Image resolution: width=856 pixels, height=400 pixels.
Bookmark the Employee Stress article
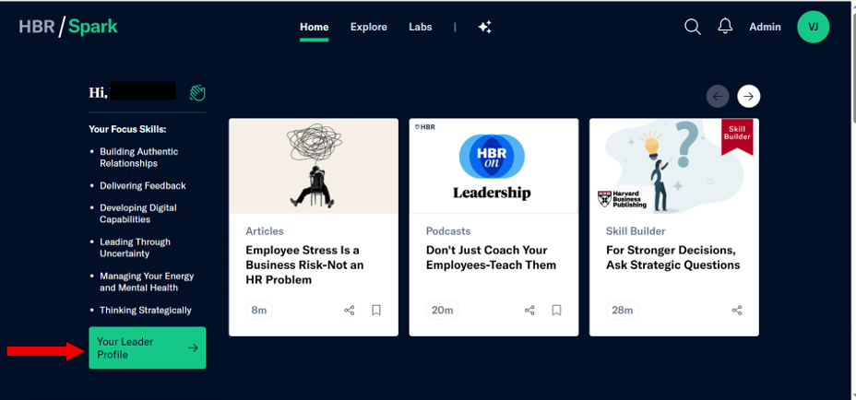coord(376,311)
